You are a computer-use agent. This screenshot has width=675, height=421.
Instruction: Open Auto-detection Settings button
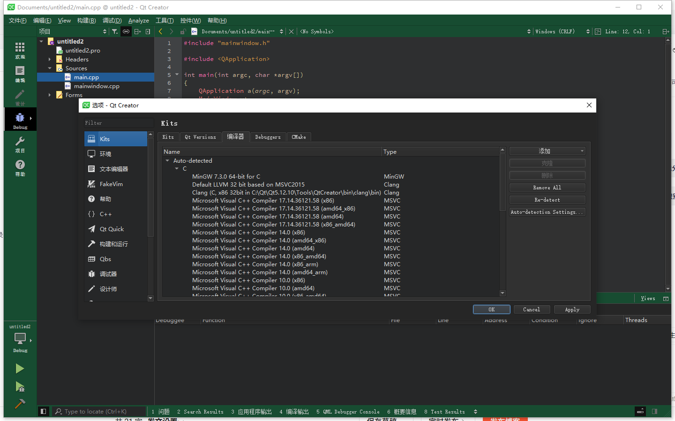point(547,212)
